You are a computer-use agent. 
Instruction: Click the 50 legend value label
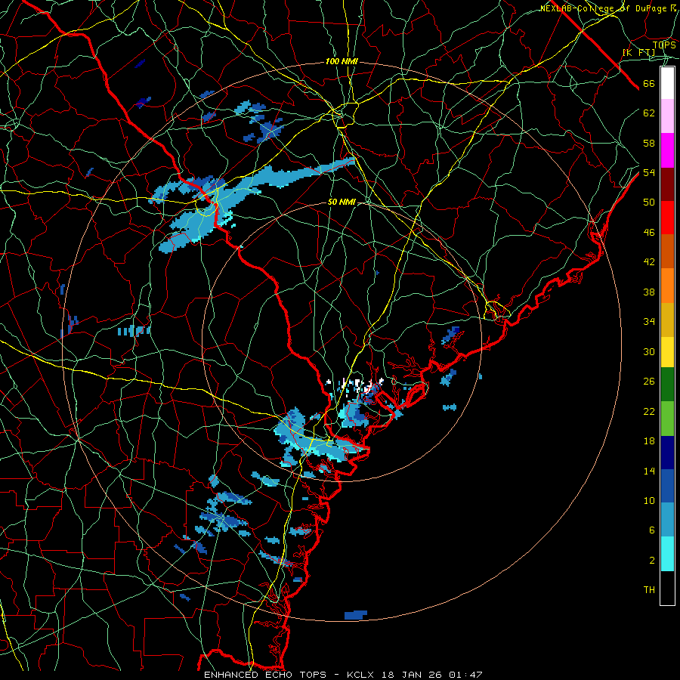[x=649, y=202]
